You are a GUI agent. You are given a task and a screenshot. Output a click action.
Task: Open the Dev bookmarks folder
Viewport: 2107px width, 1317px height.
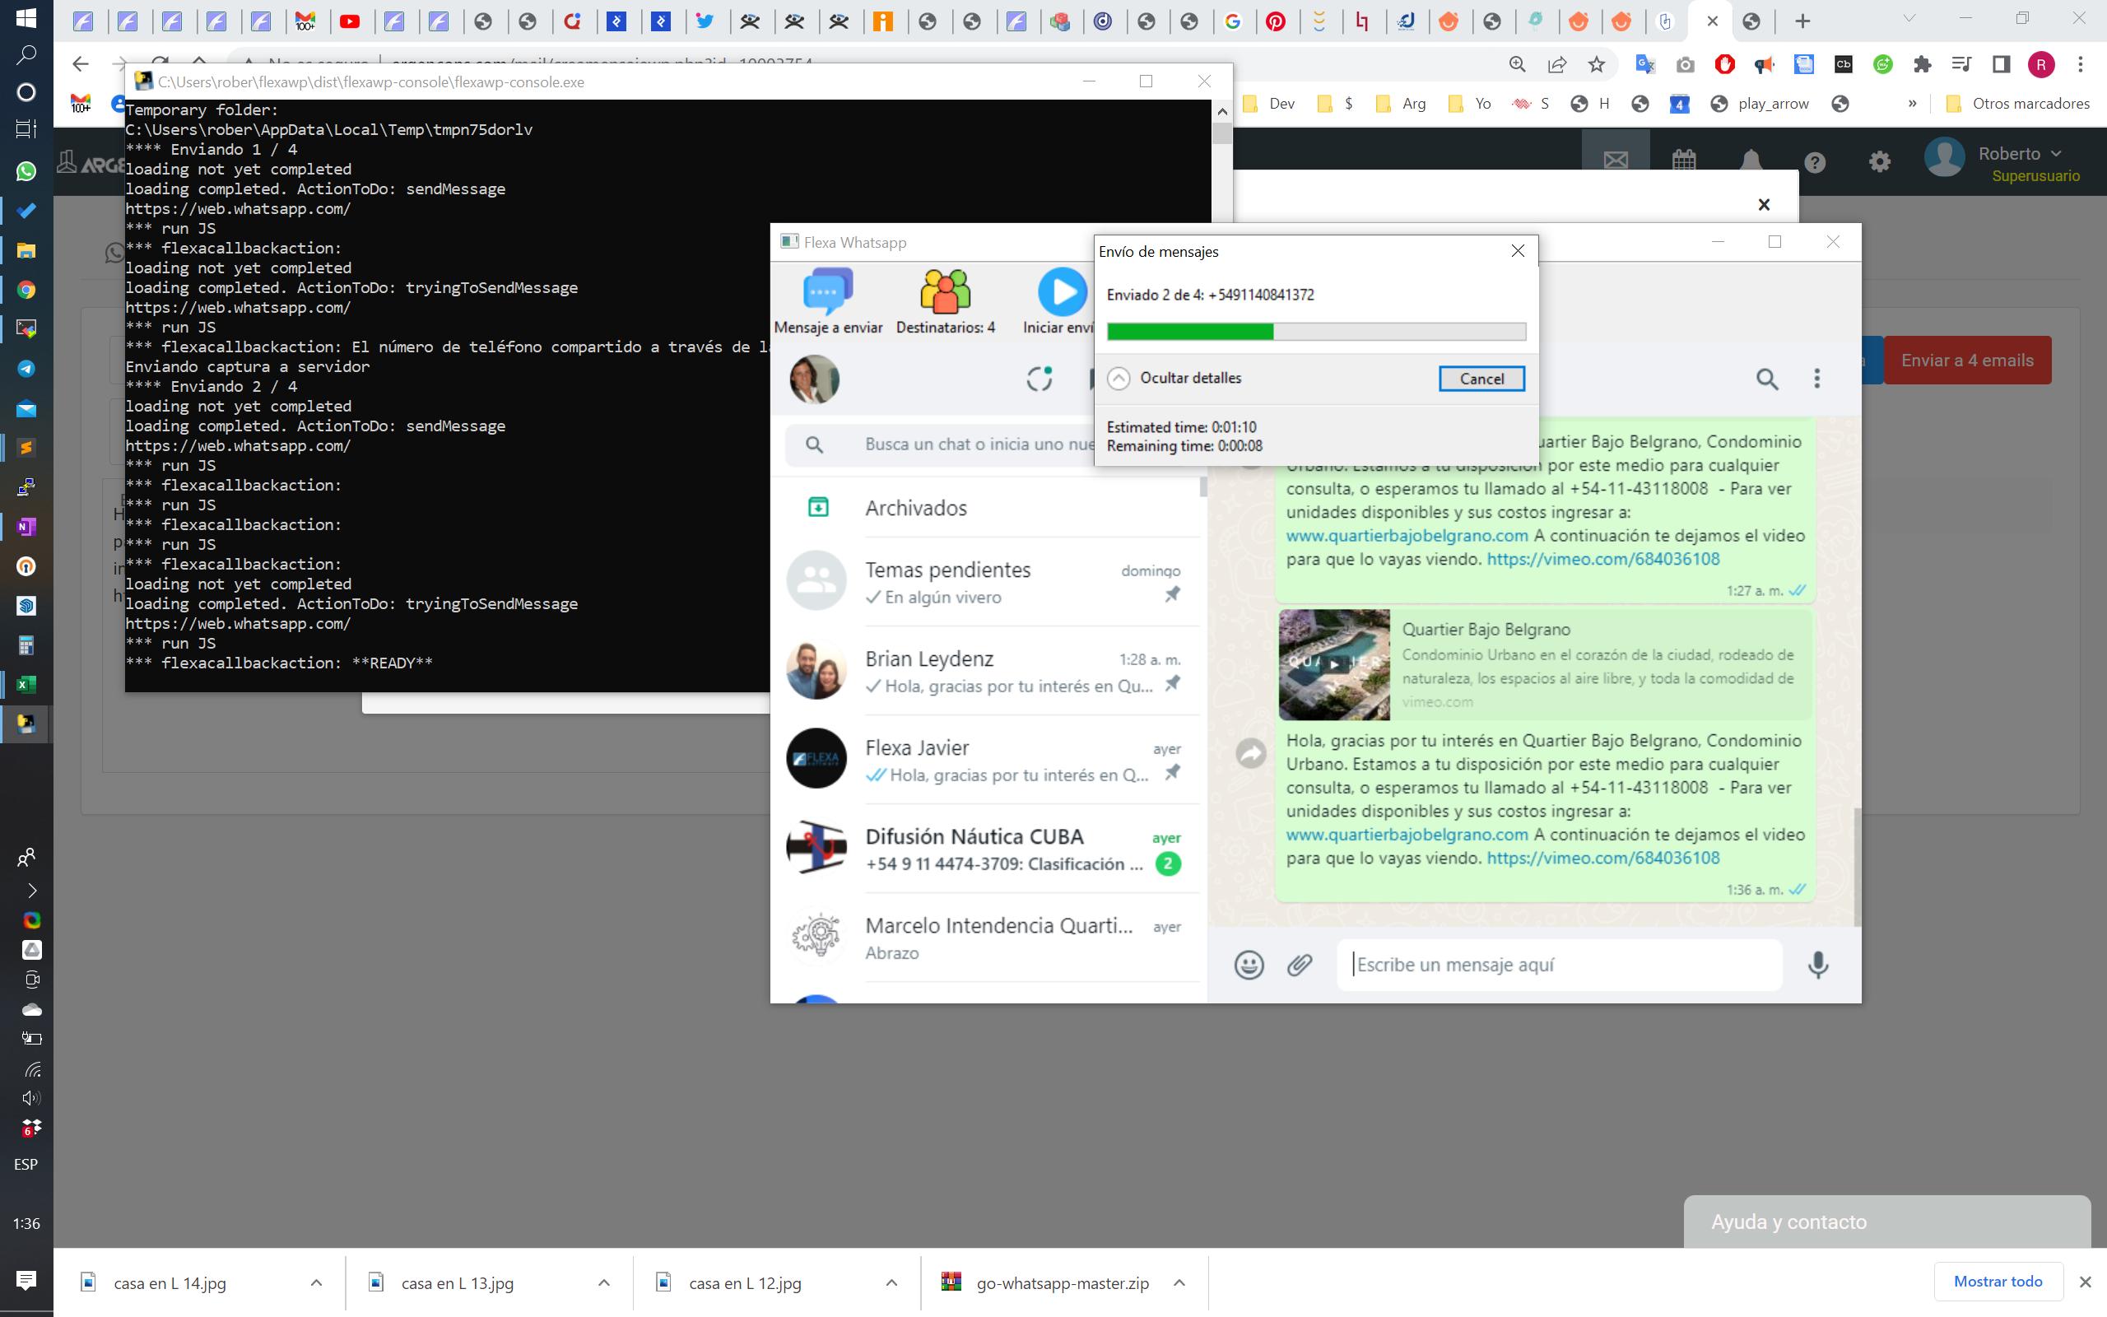[1269, 104]
